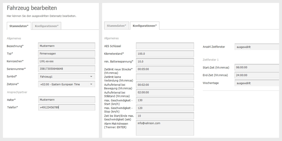Open the Anzahl Zeitfenster selection box
The height and width of the screenshot is (141, 282).
point(257,47)
